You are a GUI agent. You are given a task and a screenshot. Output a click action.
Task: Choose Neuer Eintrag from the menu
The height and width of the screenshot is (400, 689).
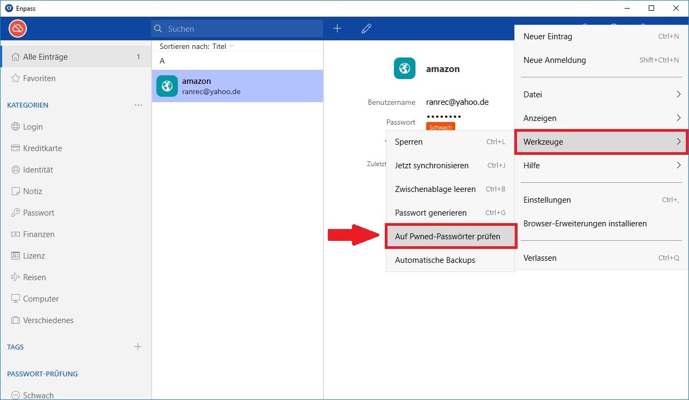click(602, 37)
